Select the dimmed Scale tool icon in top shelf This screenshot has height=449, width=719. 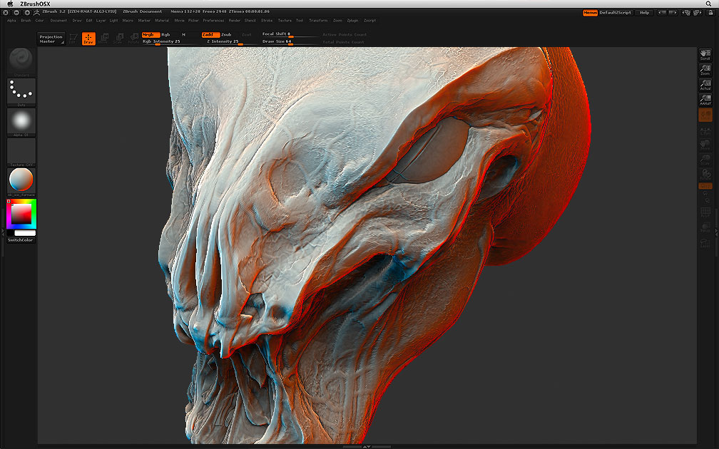click(118, 38)
